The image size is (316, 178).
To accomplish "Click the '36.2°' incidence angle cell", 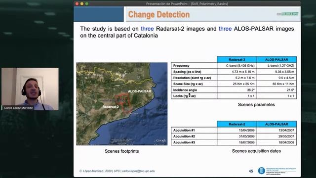I will (237, 90).
